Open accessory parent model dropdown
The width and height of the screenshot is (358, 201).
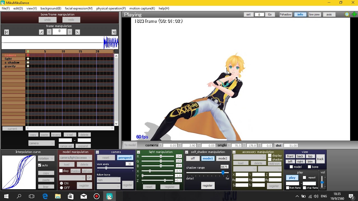coord(245,169)
